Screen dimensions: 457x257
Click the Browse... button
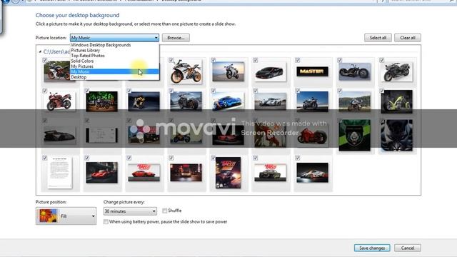click(x=176, y=38)
